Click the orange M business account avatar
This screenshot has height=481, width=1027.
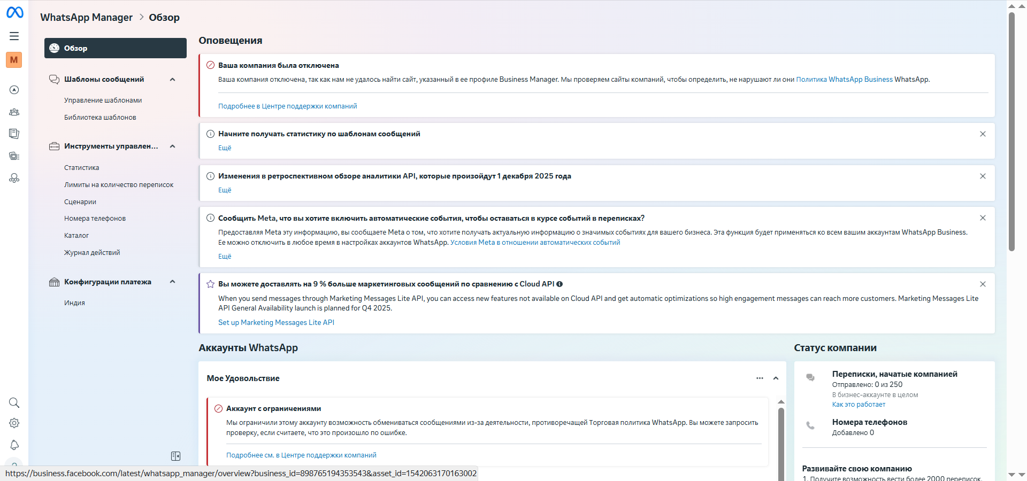pyautogui.click(x=14, y=60)
